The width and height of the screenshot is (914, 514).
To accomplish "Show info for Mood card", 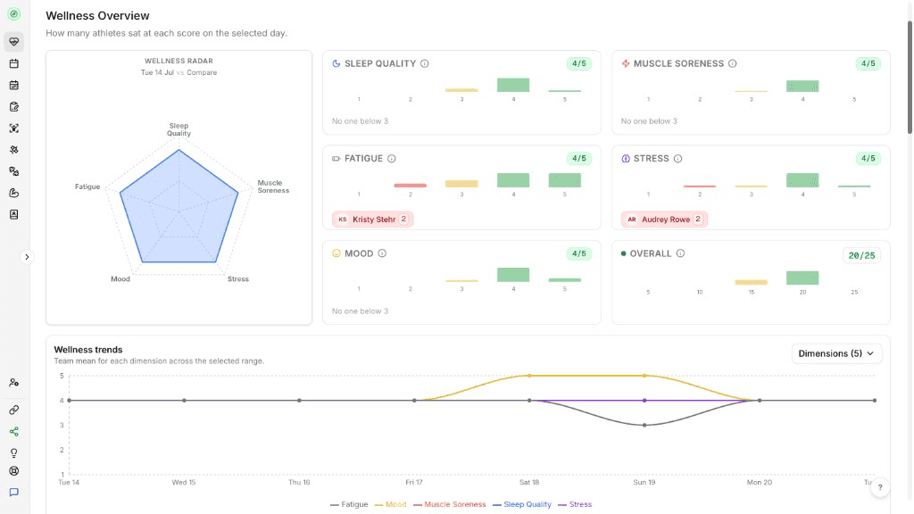I will tap(382, 253).
